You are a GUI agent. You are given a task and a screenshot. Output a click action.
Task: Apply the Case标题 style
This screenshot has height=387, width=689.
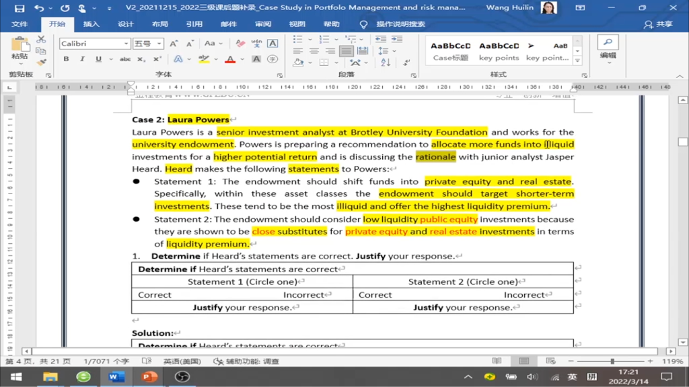click(x=451, y=51)
